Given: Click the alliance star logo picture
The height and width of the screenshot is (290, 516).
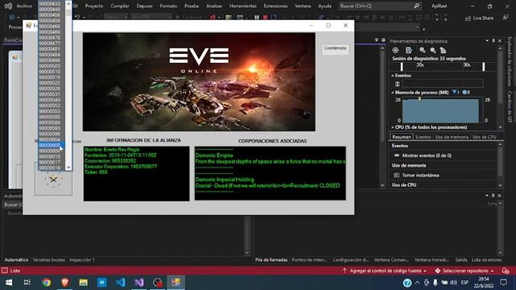Looking at the screenshot, I should point(53,179).
